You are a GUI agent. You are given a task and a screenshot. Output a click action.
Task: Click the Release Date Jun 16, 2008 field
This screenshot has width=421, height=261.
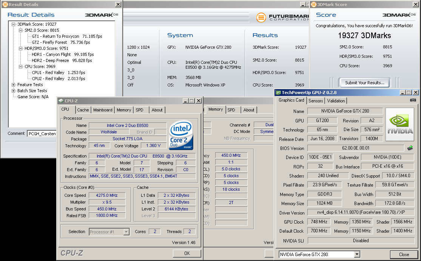322,139
